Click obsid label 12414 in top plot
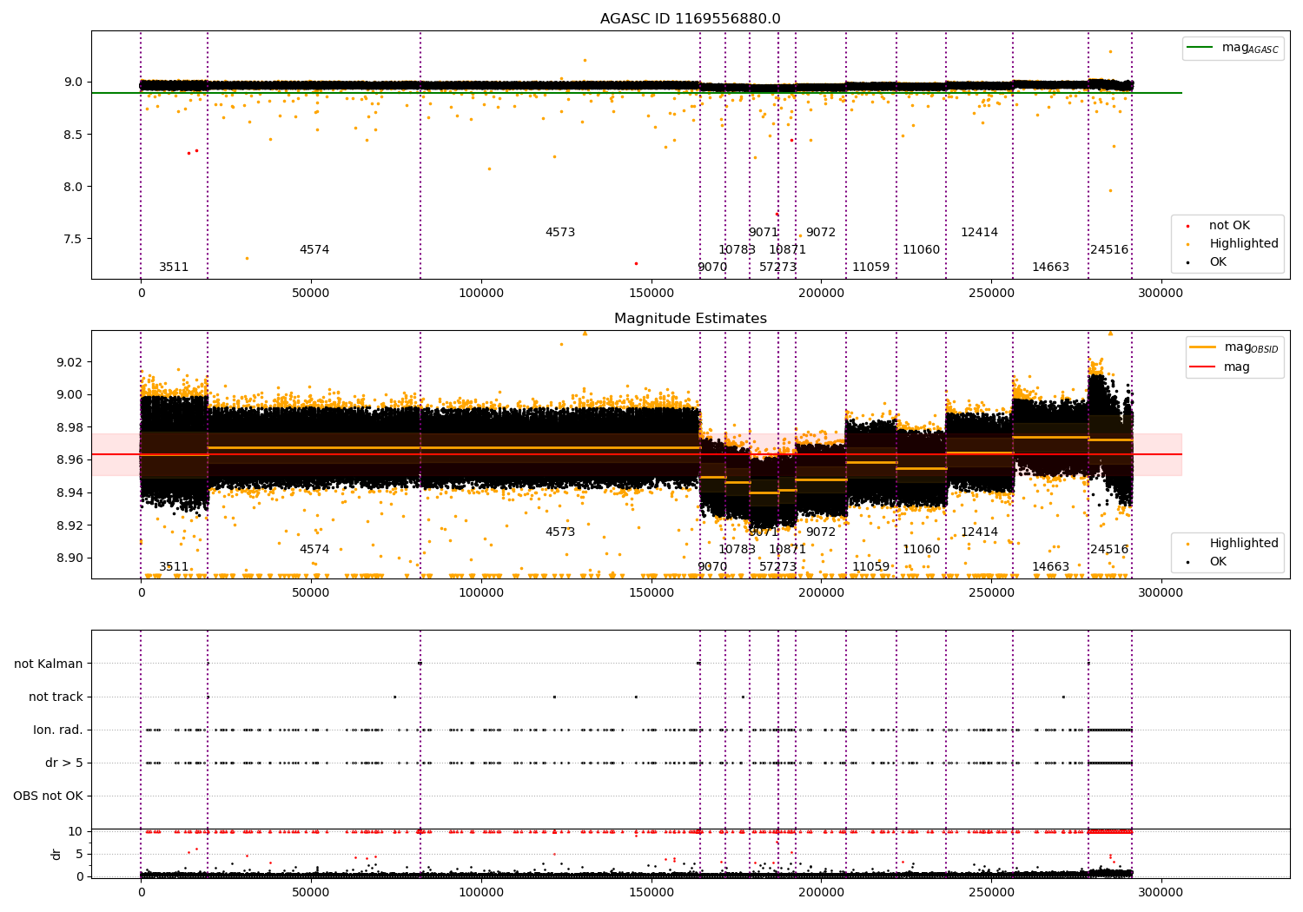1303x912 pixels. [x=979, y=233]
